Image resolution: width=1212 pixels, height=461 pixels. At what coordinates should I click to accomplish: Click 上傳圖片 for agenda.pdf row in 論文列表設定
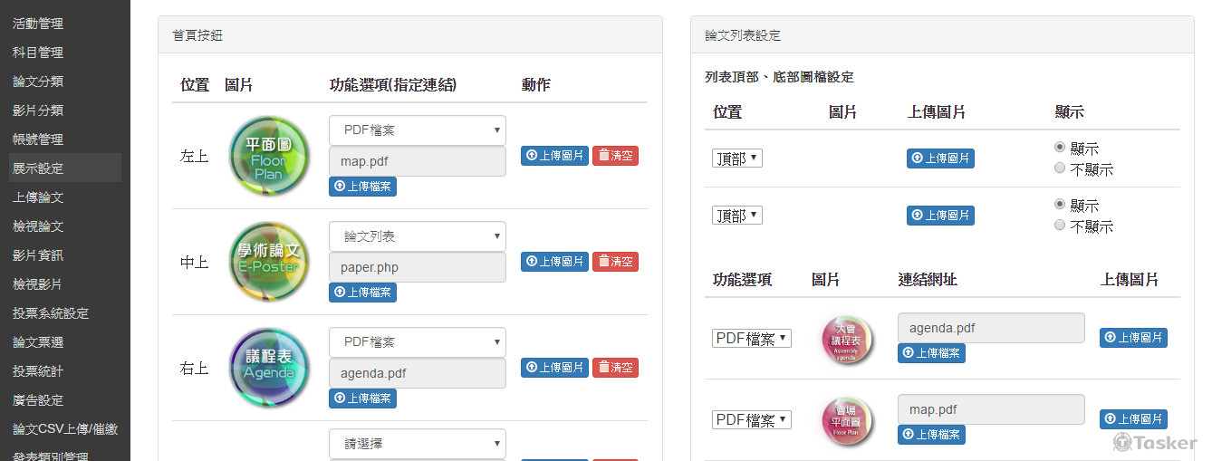1133,338
